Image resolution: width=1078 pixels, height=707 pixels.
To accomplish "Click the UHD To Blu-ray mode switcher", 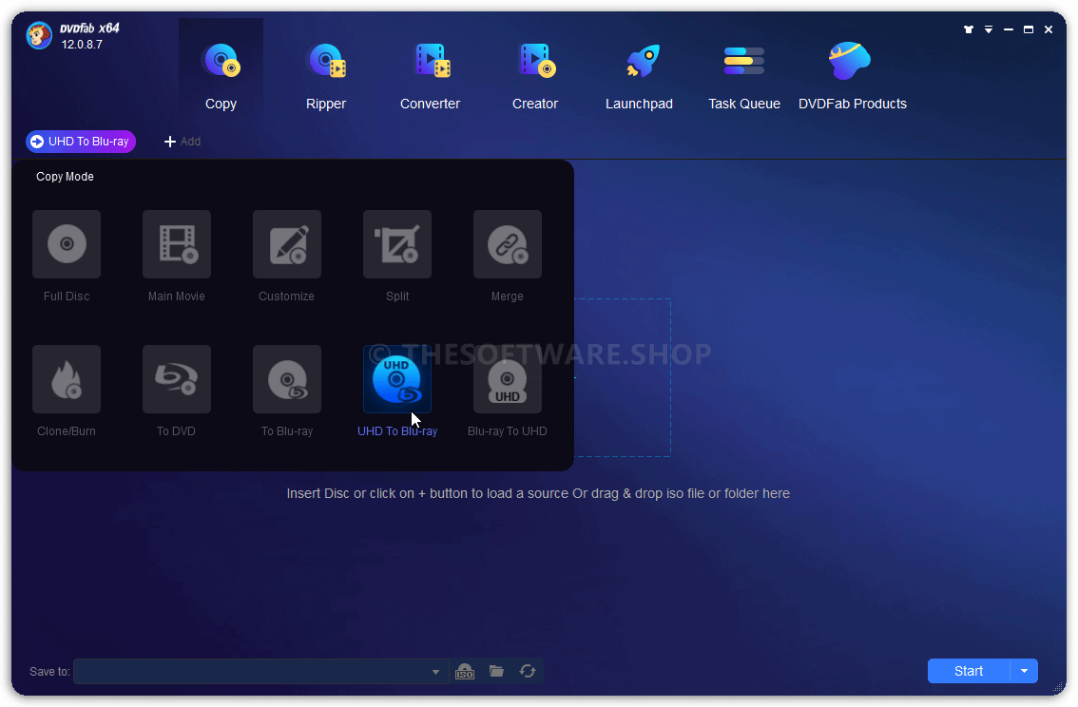I will pos(81,142).
